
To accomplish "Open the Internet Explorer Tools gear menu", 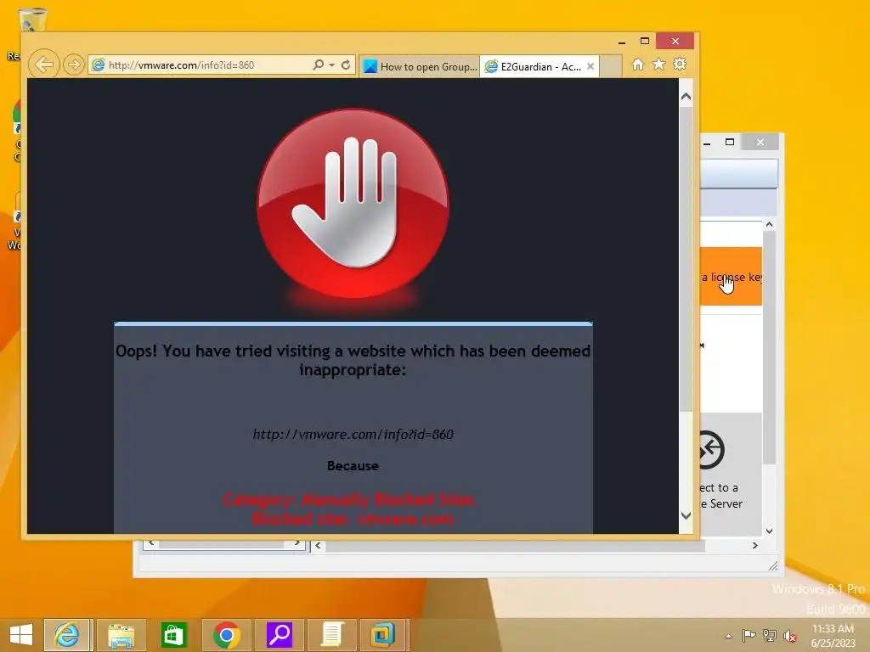I will point(680,65).
